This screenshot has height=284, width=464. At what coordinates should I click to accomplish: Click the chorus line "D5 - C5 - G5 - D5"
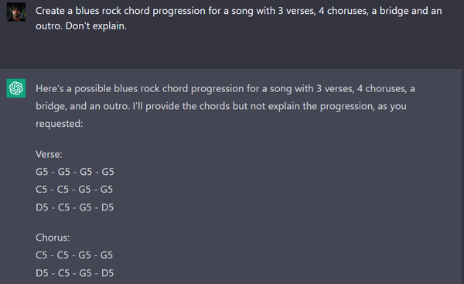(x=74, y=273)
